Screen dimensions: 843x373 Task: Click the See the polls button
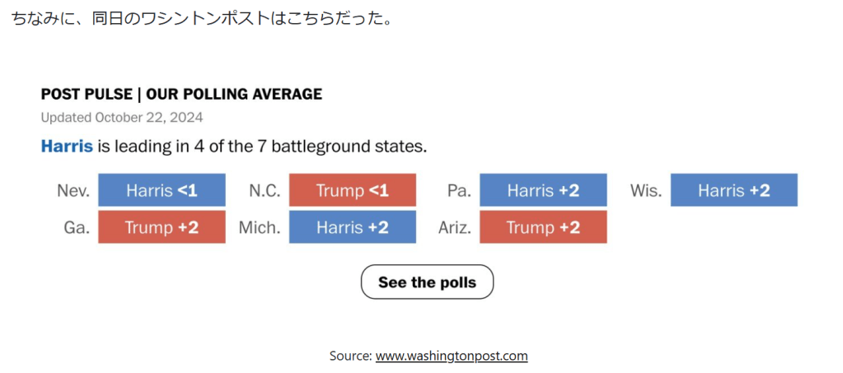click(x=427, y=282)
